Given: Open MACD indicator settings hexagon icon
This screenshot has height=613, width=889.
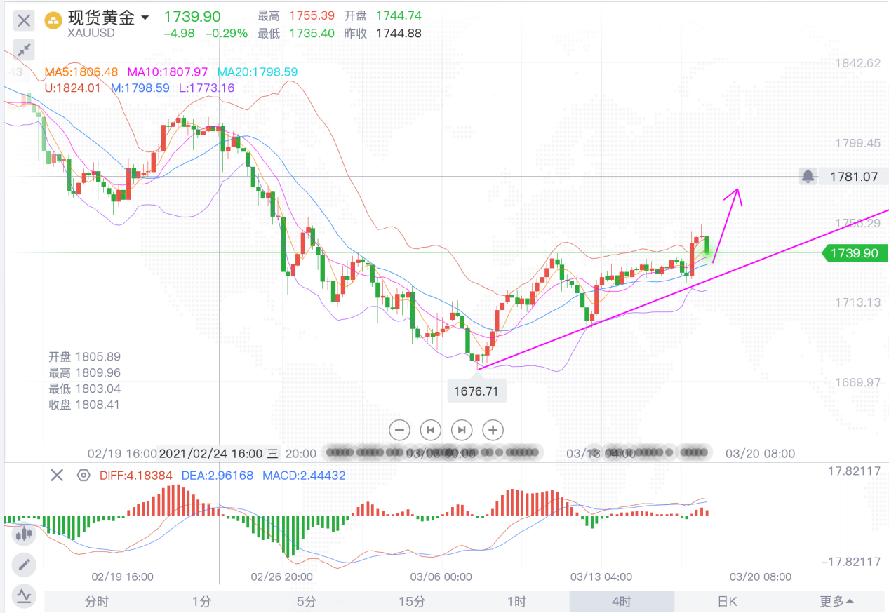Looking at the screenshot, I should point(83,476).
